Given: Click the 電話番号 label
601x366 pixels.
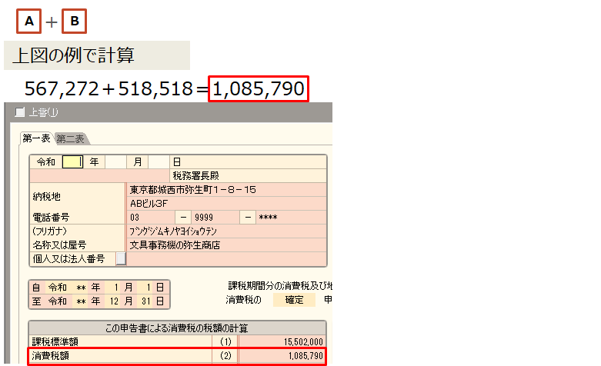Looking at the screenshot, I should coord(51,218).
